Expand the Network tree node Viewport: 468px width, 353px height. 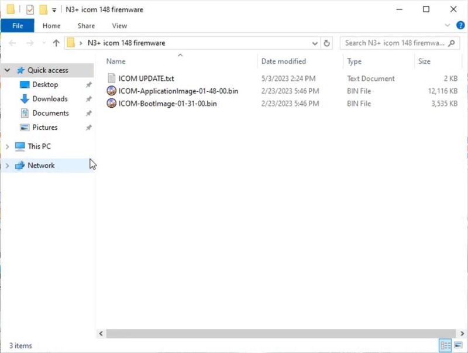pos(8,166)
